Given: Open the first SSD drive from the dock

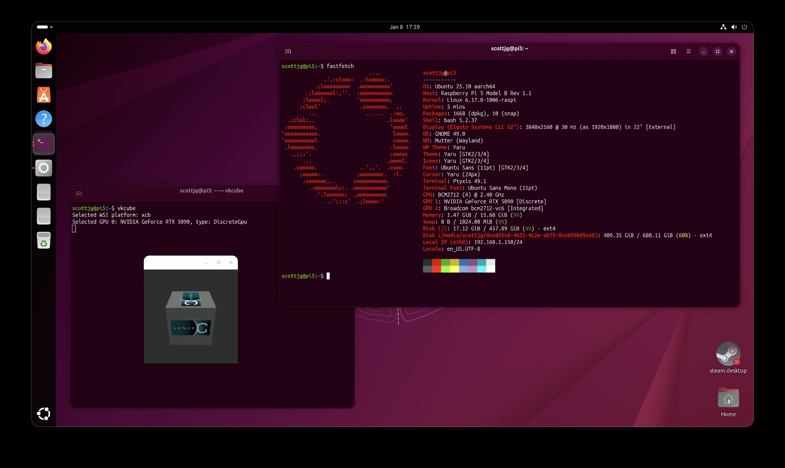Looking at the screenshot, I should click(43, 192).
